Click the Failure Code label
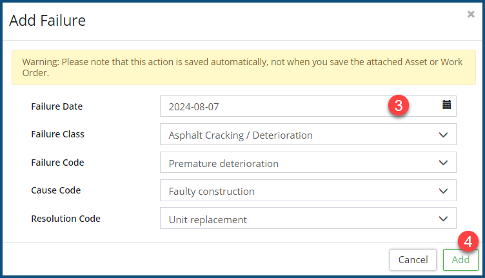485x278 pixels. pyautogui.click(x=57, y=163)
